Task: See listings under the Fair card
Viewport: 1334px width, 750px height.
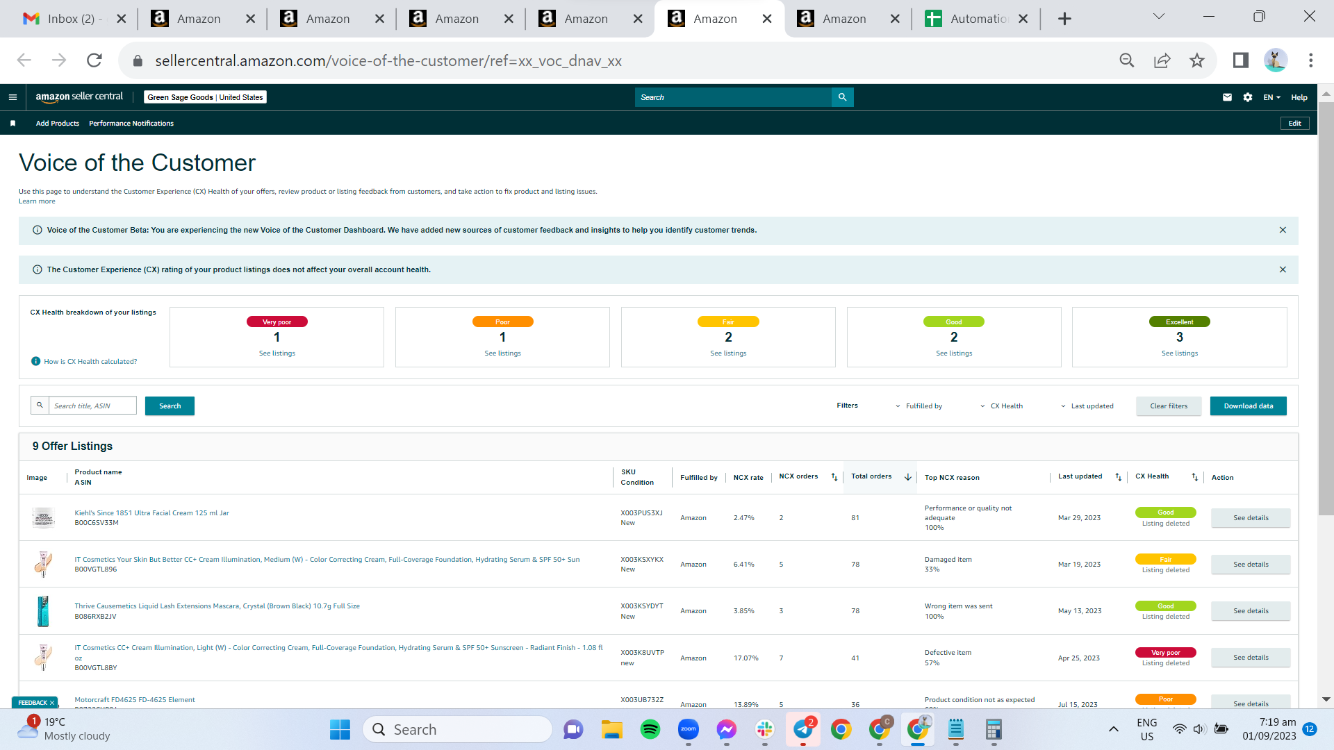Action: (728, 353)
